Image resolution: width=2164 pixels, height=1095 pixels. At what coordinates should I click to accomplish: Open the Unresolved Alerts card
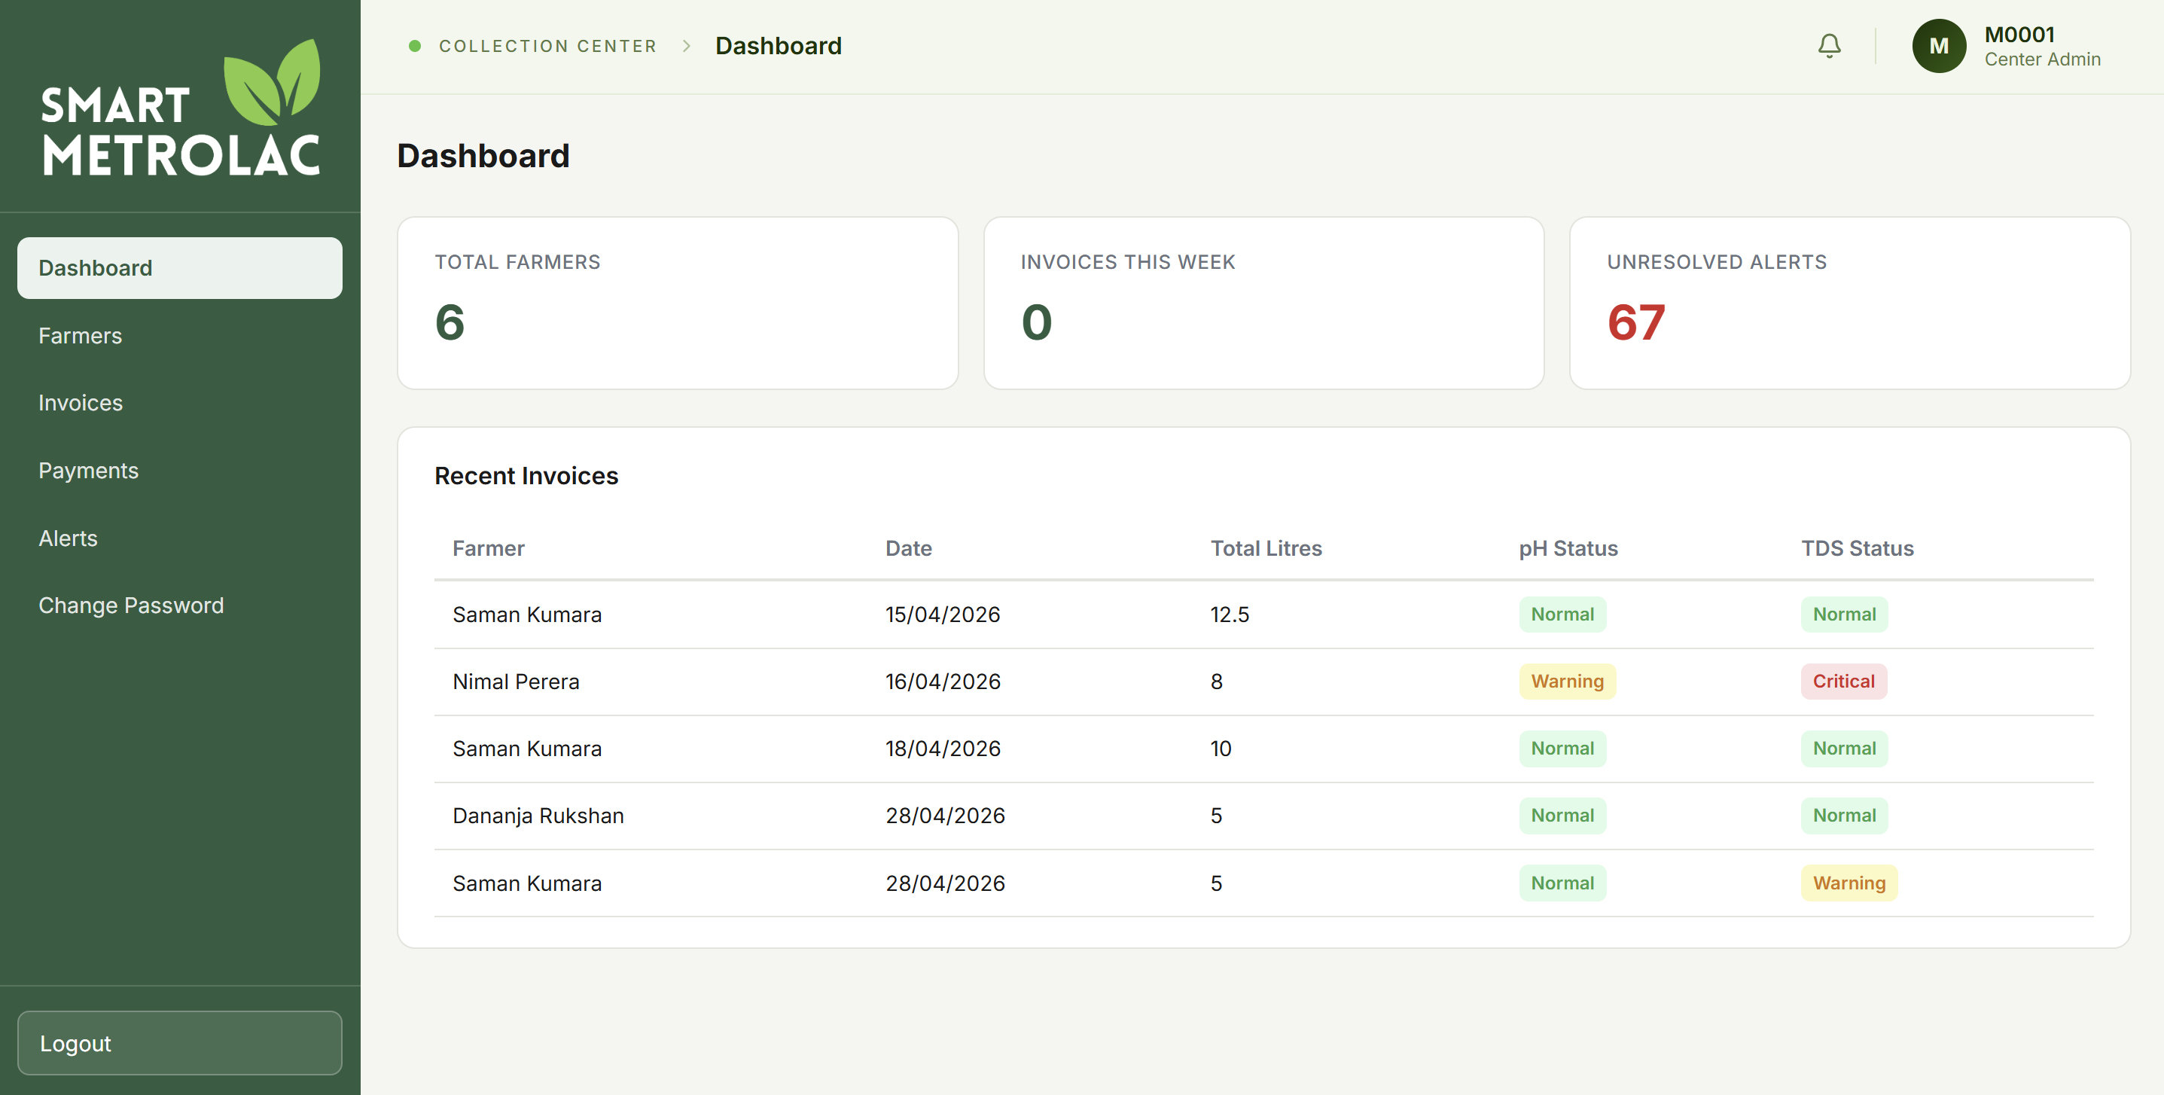click(1849, 303)
